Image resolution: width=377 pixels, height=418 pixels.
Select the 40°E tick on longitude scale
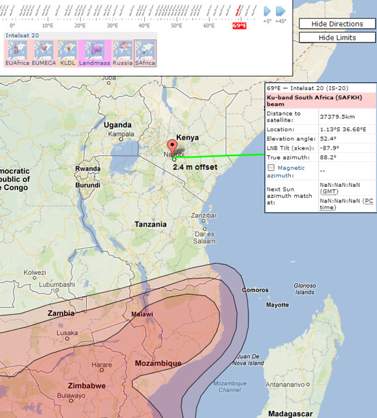point(144,25)
